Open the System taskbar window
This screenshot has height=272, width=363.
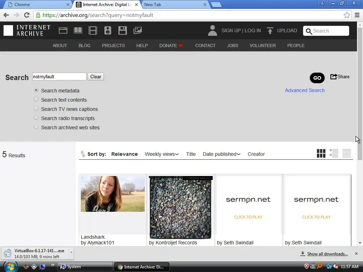coord(85,267)
